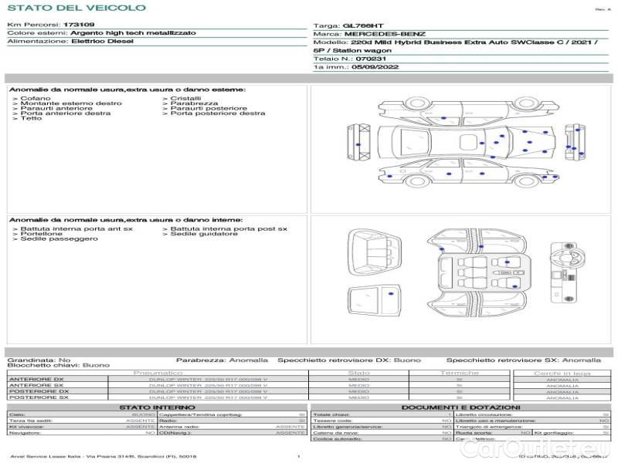Click the STATO INTERNO section header

click(x=157, y=407)
